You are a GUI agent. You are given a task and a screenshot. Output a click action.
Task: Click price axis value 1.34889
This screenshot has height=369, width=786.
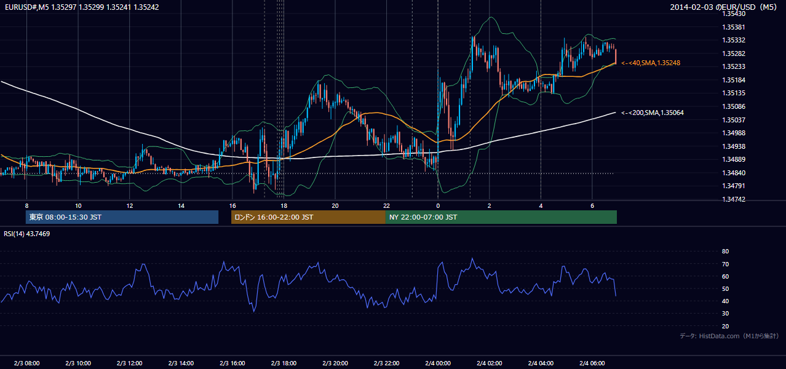pyautogui.click(x=734, y=159)
